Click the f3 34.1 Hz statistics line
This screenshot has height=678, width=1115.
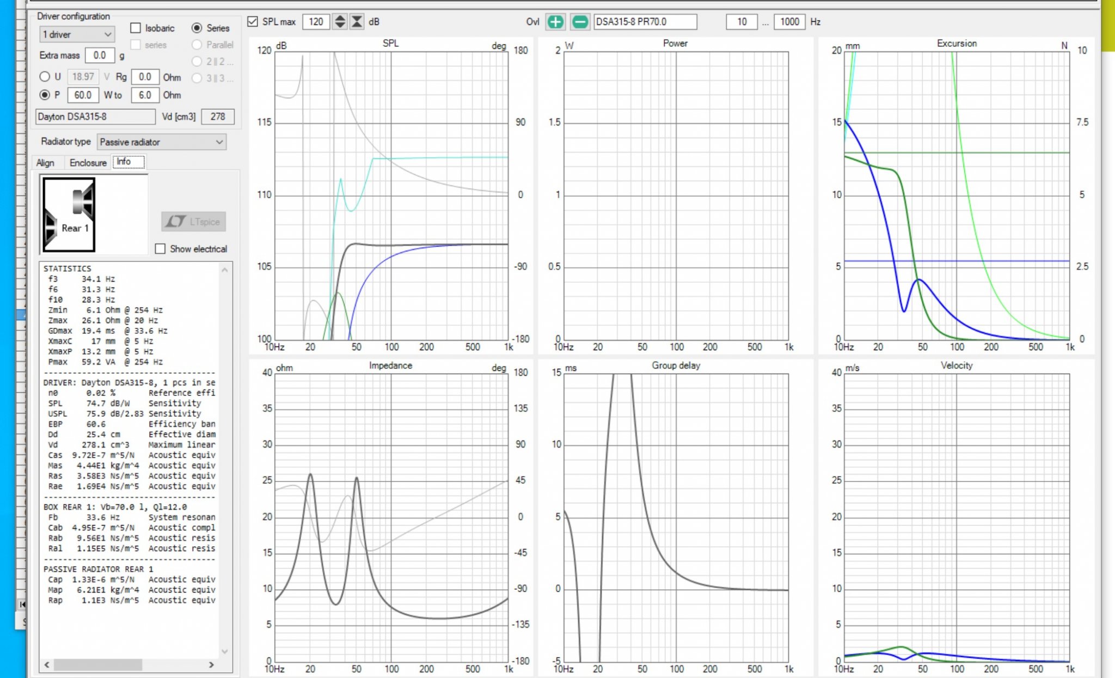81,279
